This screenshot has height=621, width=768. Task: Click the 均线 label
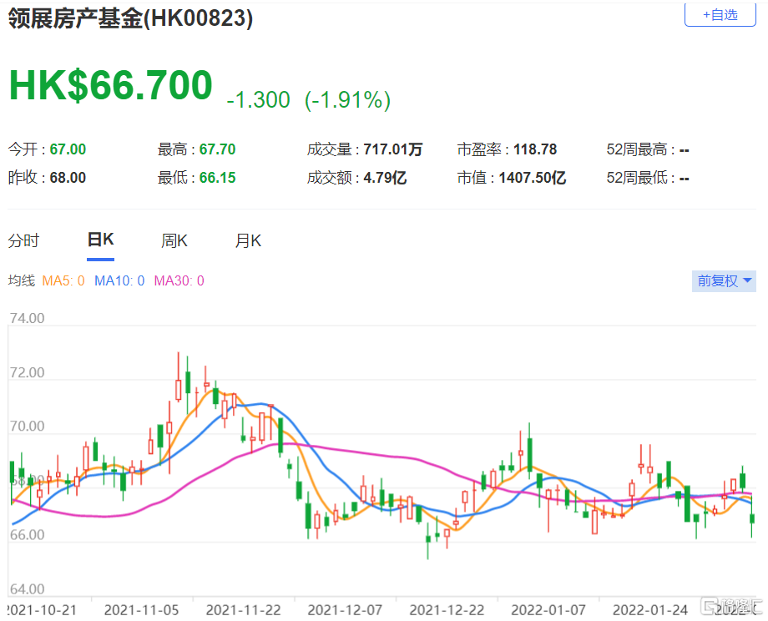pyautogui.click(x=21, y=281)
